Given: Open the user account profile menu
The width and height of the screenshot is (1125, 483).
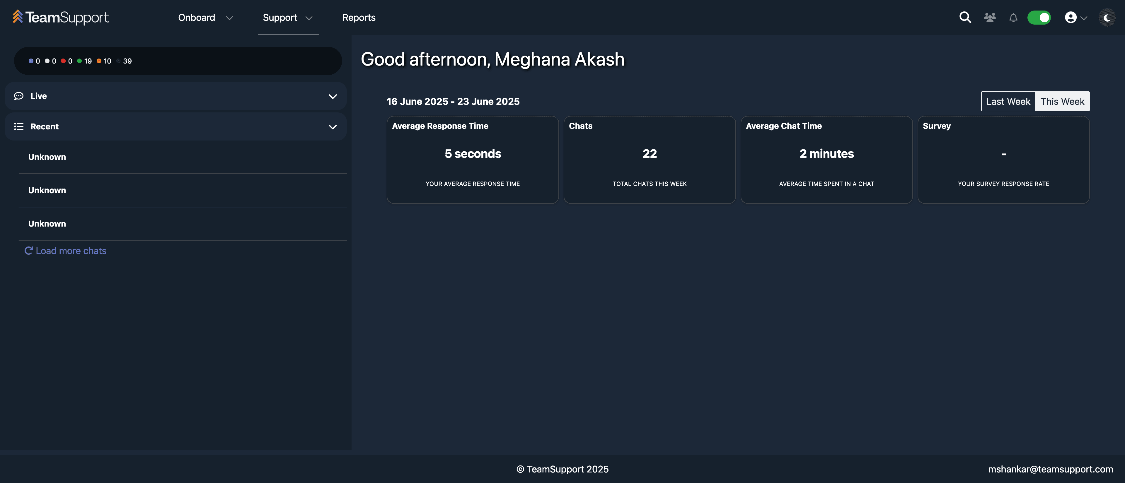Looking at the screenshot, I should pos(1076,18).
